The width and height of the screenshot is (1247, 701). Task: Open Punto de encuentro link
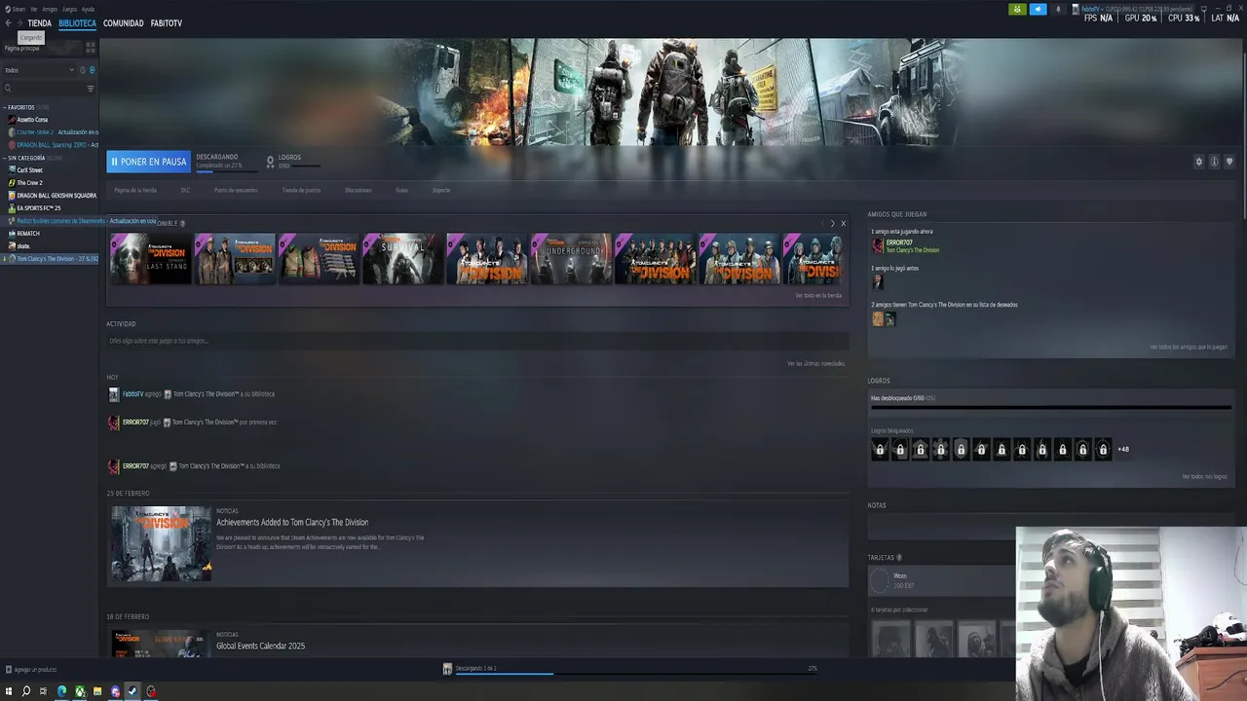pyautogui.click(x=236, y=191)
